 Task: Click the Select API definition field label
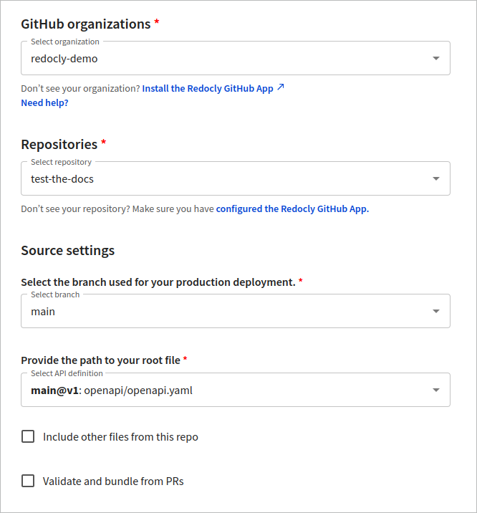(67, 373)
